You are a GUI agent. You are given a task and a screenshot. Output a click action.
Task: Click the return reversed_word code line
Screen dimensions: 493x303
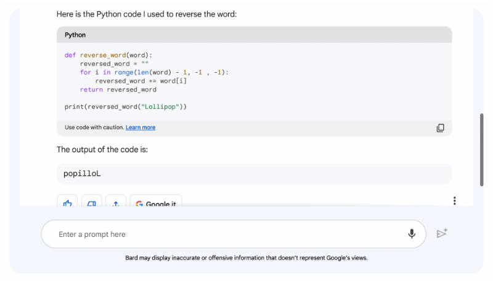pyautogui.click(x=118, y=89)
